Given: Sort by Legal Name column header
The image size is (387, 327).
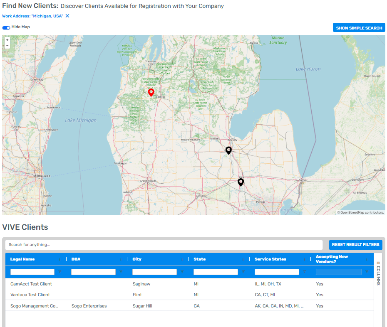Looking at the screenshot, I should (22, 259).
